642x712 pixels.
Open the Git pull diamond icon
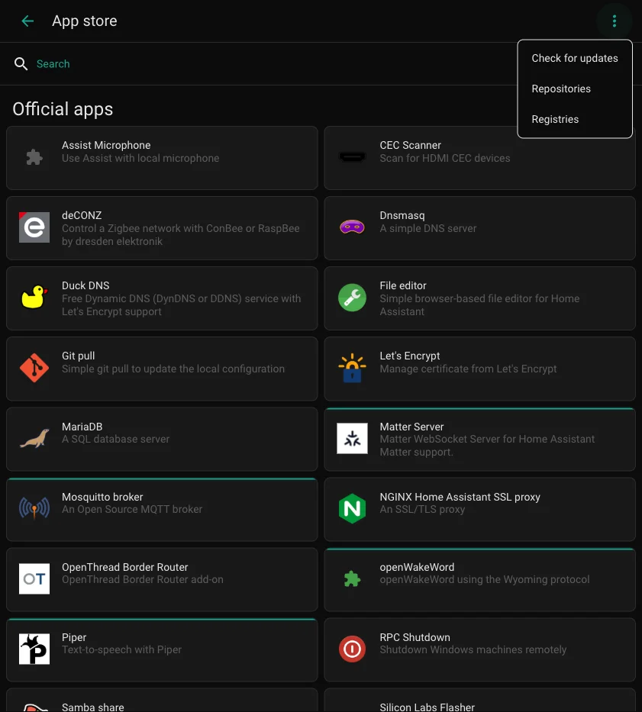click(x=34, y=369)
